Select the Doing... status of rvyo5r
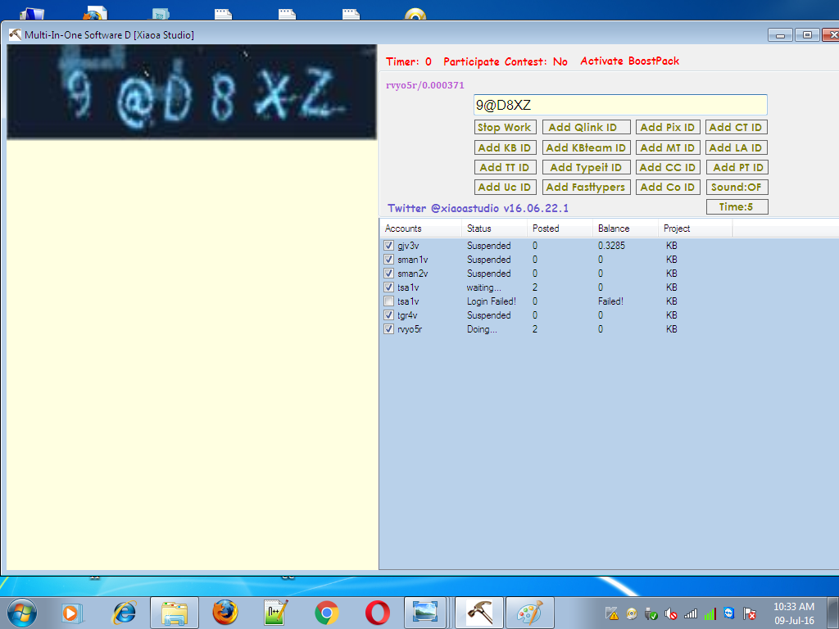Screen dimensions: 839x629 click(x=482, y=329)
